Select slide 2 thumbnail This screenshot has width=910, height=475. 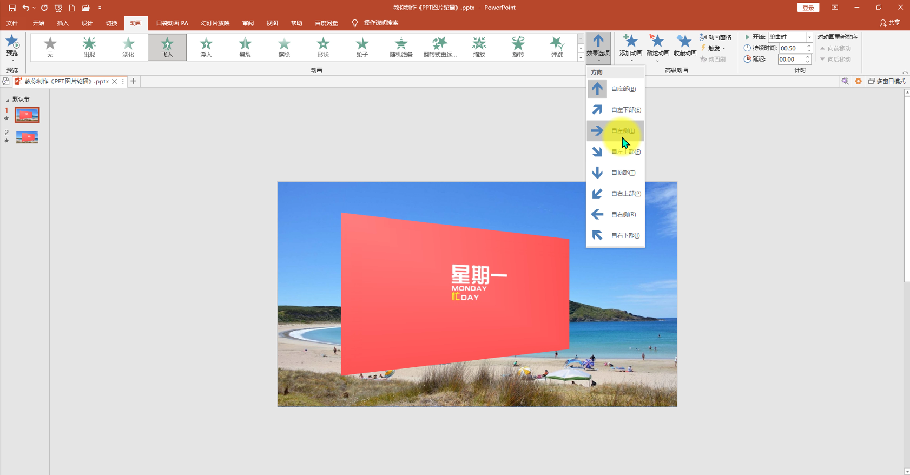(x=27, y=137)
